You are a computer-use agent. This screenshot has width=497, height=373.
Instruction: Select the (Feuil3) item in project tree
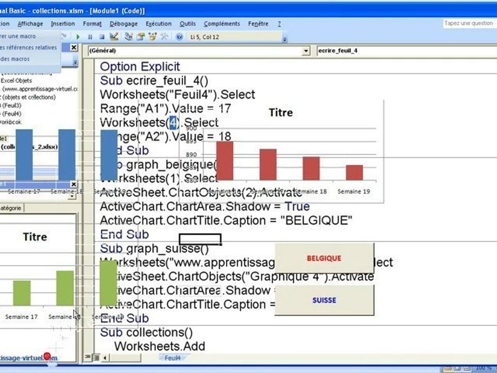pos(12,105)
